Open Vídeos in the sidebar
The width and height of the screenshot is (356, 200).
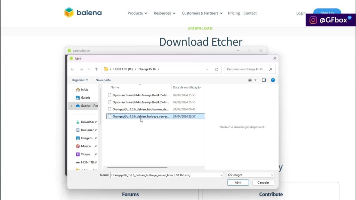pyautogui.click(x=87, y=154)
